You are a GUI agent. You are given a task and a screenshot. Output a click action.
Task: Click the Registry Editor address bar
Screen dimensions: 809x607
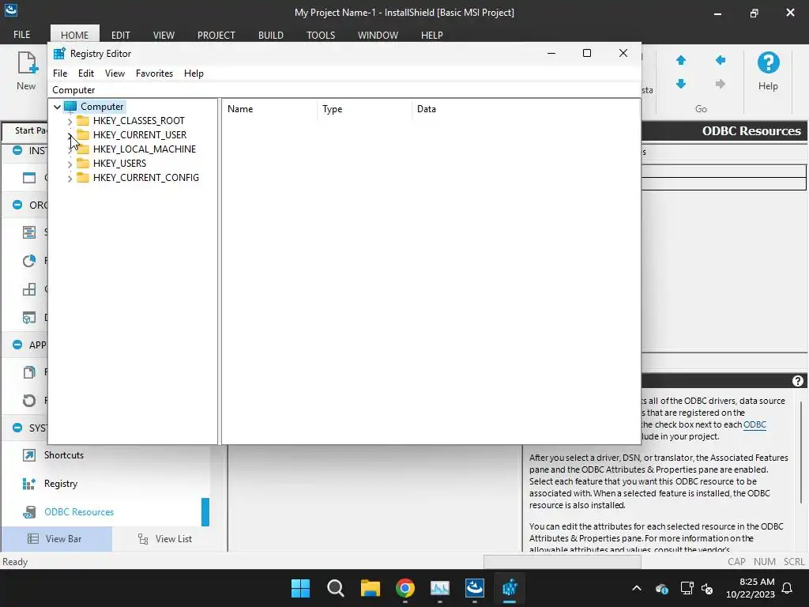click(x=344, y=90)
